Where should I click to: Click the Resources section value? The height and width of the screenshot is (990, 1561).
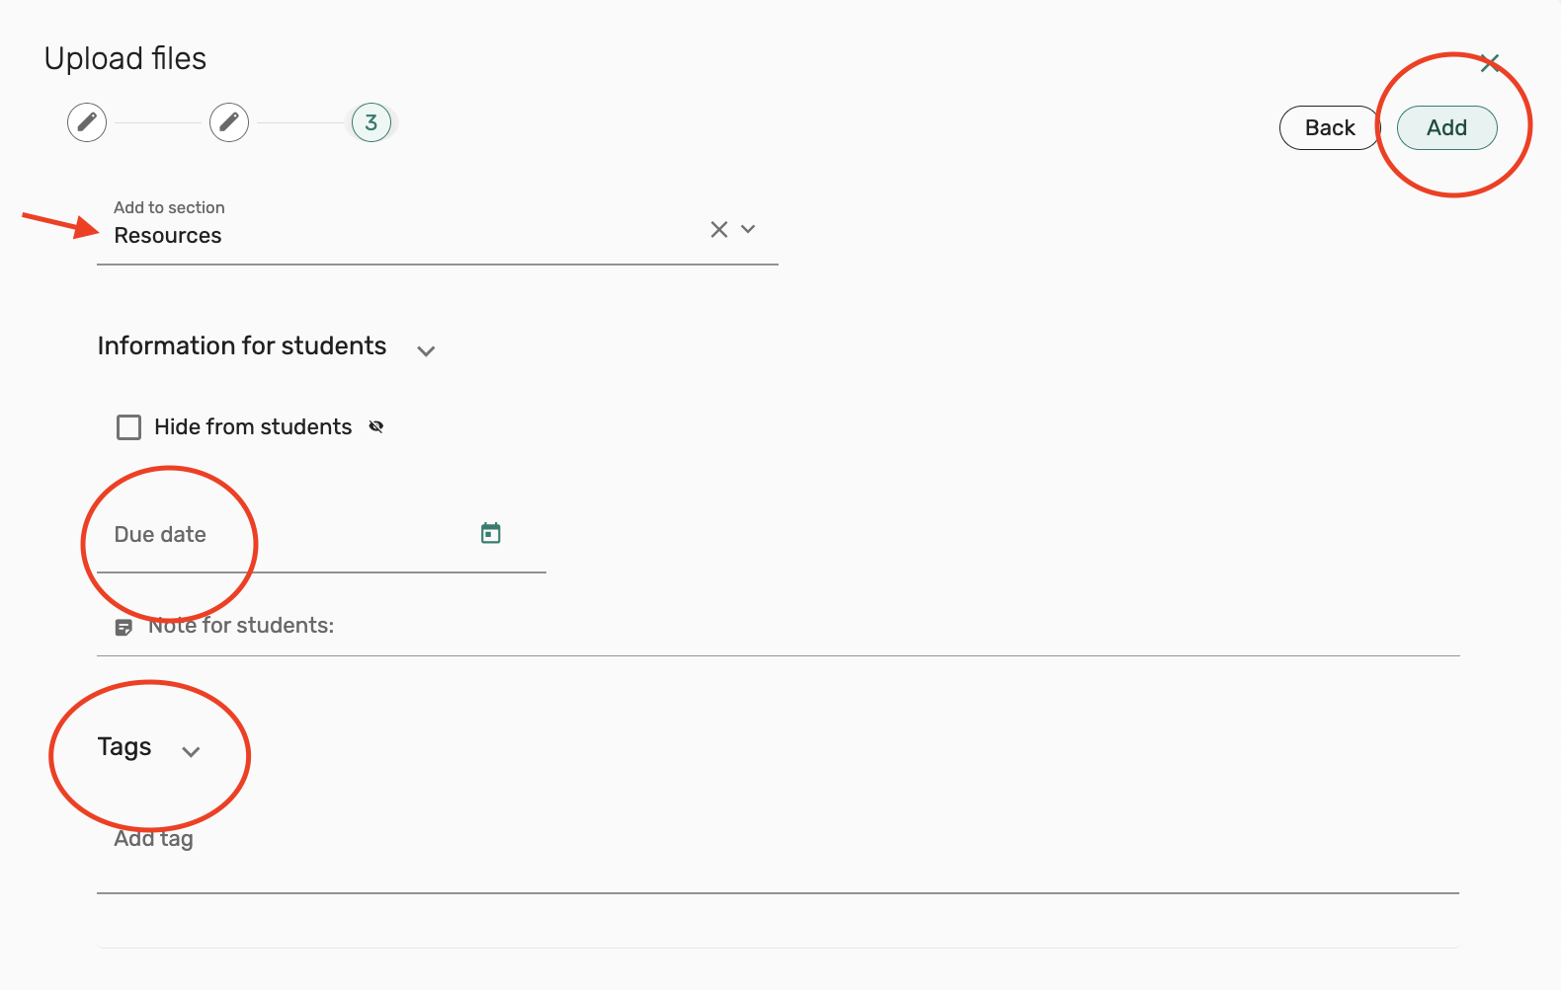tap(168, 236)
